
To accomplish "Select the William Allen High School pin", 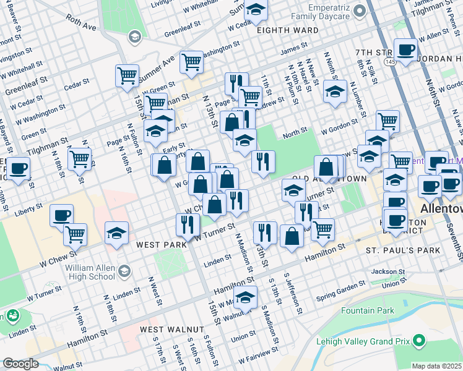I will (x=124, y=271).
